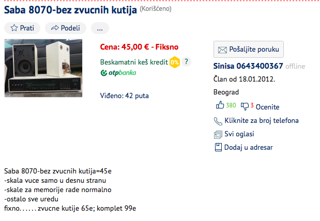Open seller profile Sinisa 0643400367
The image size is (320, 221).
coord(248,66)
